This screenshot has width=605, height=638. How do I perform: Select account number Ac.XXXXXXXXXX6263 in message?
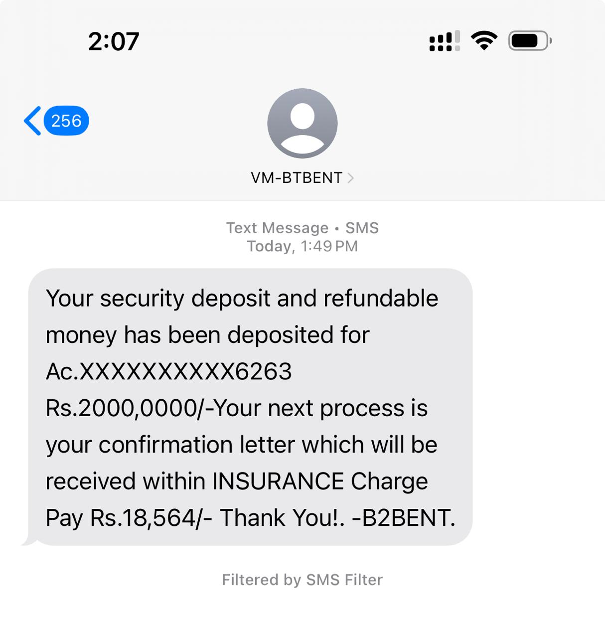click(168, 371)
